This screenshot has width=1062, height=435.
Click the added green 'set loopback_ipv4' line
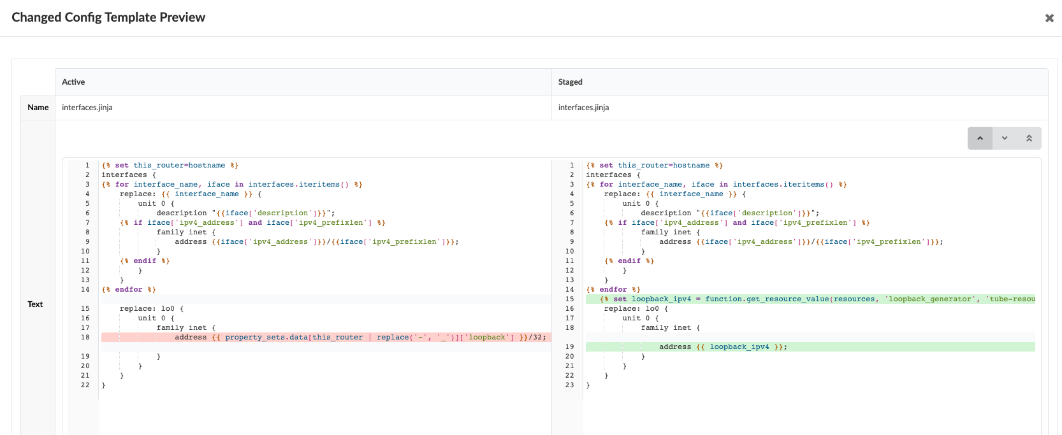click(810, 299)
